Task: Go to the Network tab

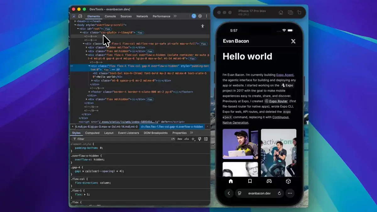Action: (142, 16)
